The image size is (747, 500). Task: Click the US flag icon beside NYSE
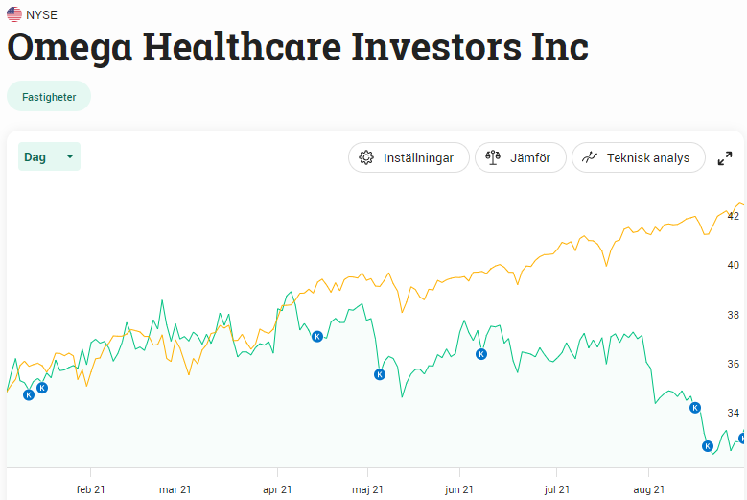(x=14, y=14)
